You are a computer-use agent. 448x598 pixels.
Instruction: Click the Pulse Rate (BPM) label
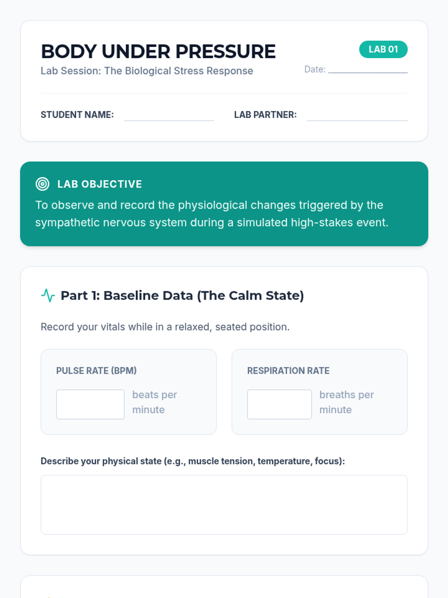tap(96, 371)
